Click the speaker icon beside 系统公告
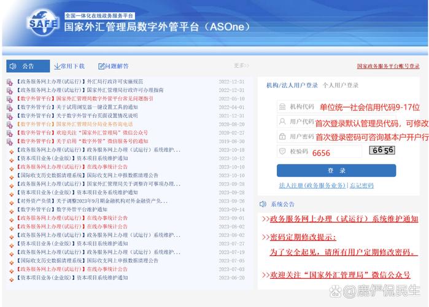Screen dimensions: 429x307 (x=263, y=204)
